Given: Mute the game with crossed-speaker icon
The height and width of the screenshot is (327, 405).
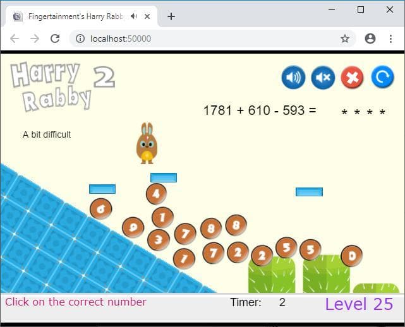Looking at the screenshot, I should 323,77.
